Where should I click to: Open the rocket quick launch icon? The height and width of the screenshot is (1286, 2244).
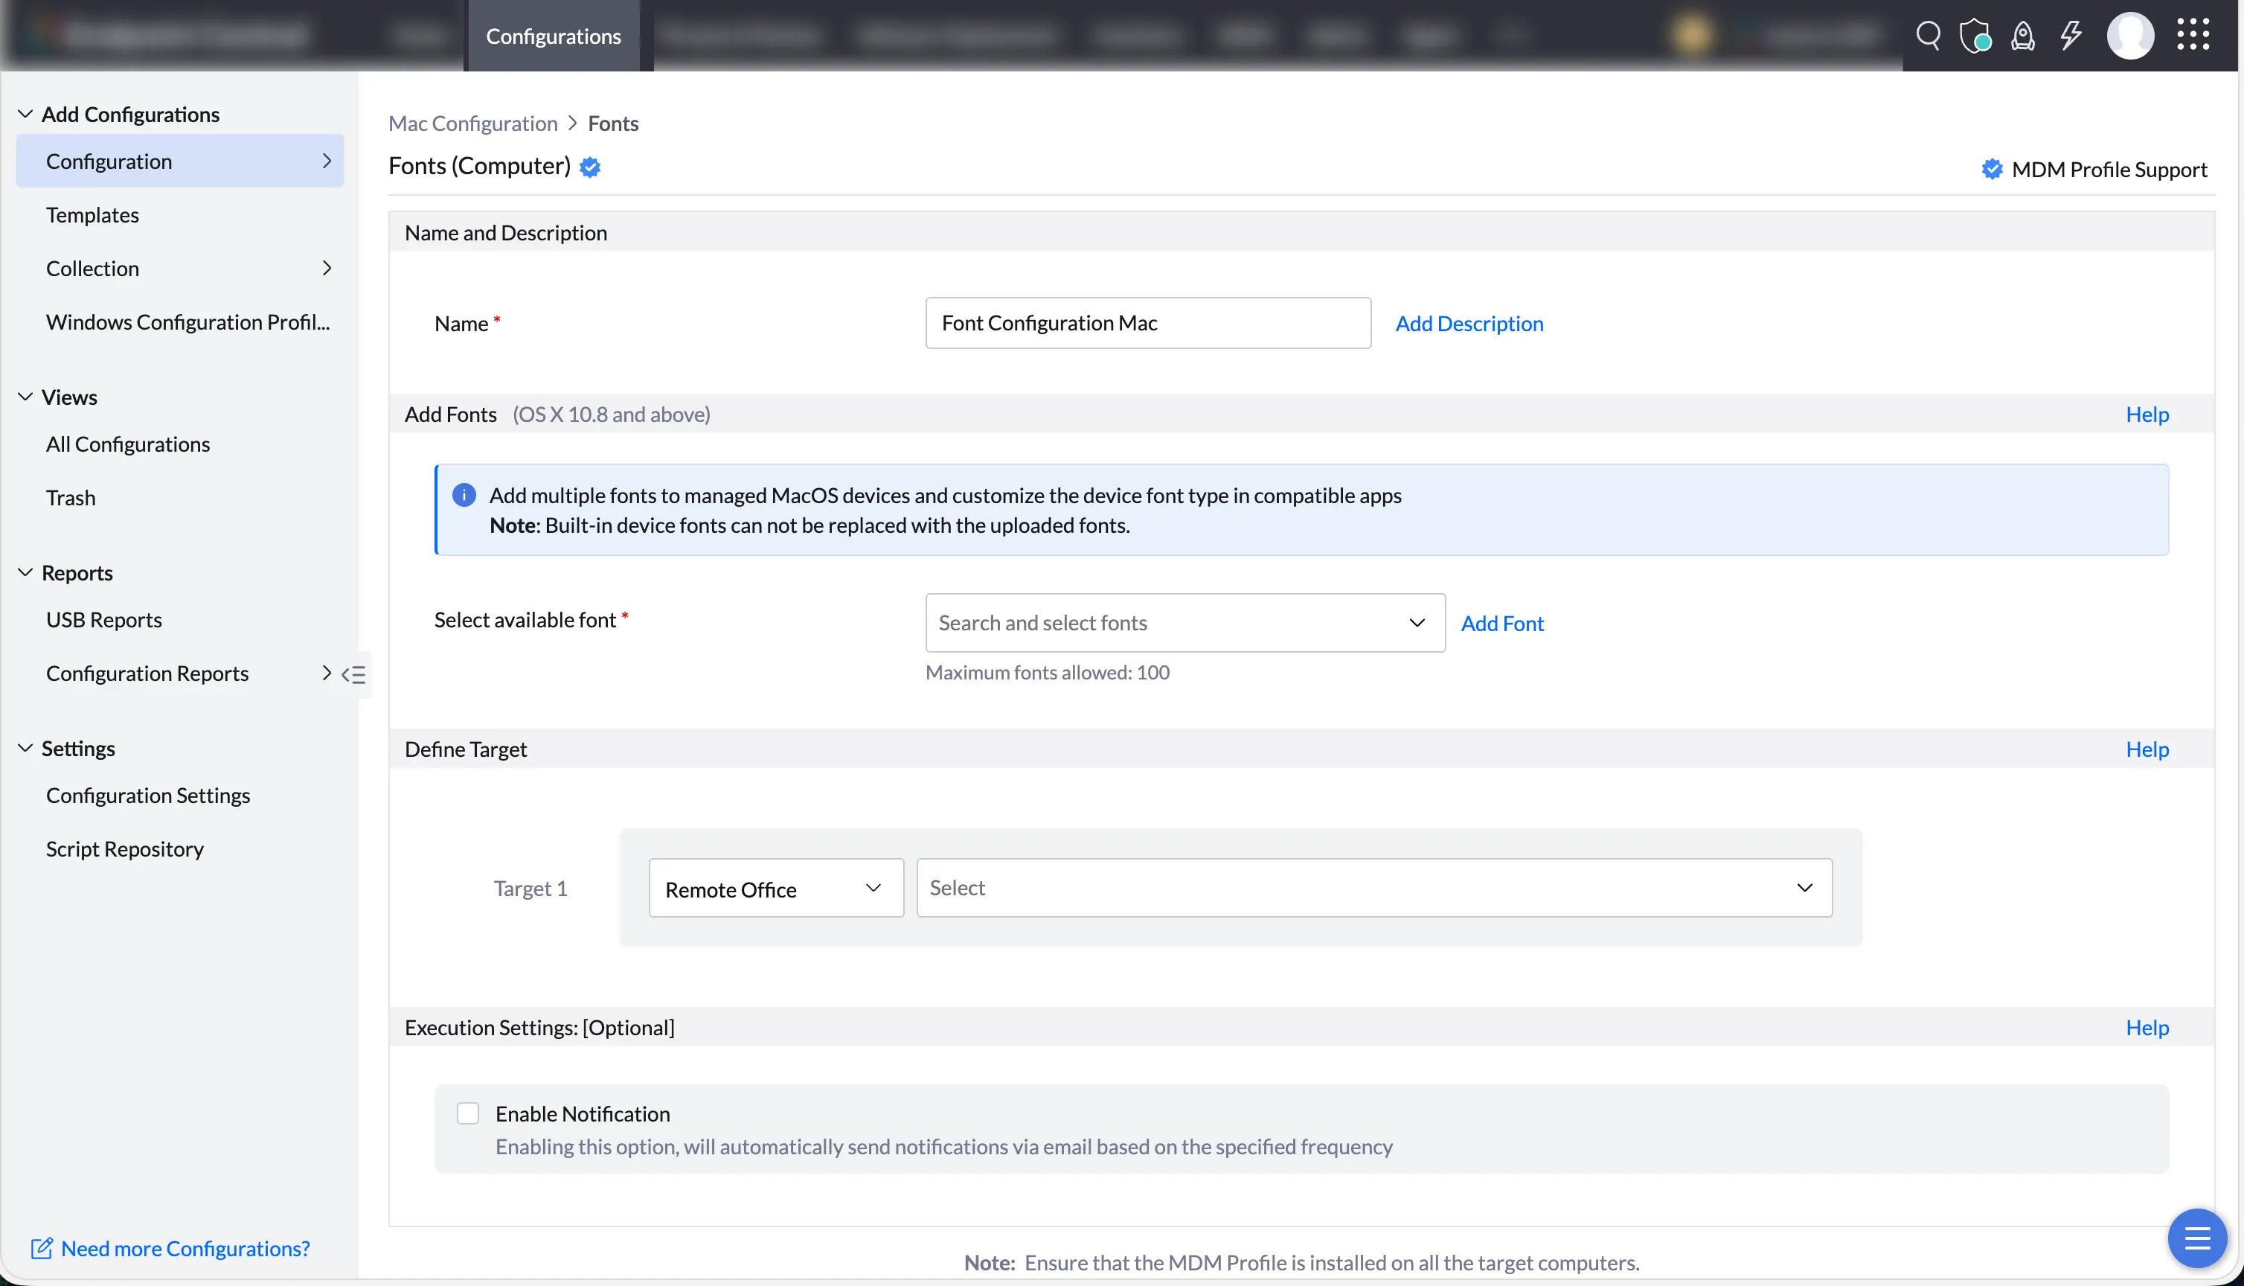click(2022, 36)
